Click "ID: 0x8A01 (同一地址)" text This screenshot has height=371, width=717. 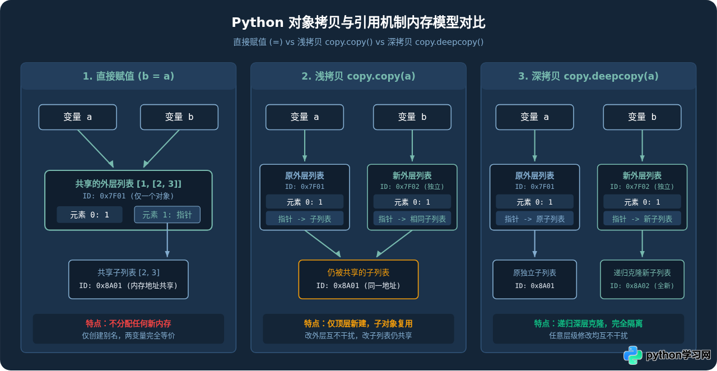(358, 286)
